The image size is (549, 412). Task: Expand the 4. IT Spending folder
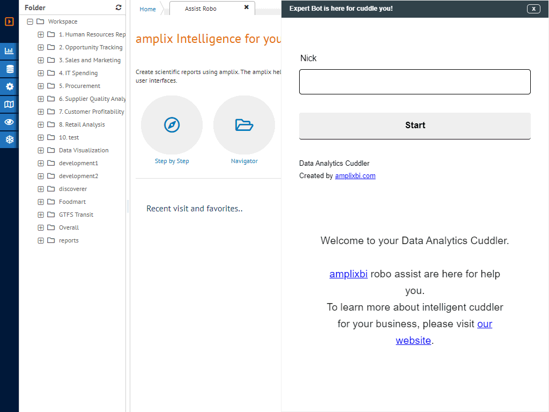[41, 73]
